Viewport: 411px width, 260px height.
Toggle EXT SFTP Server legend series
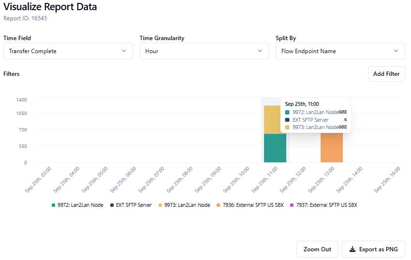[130, 205]
